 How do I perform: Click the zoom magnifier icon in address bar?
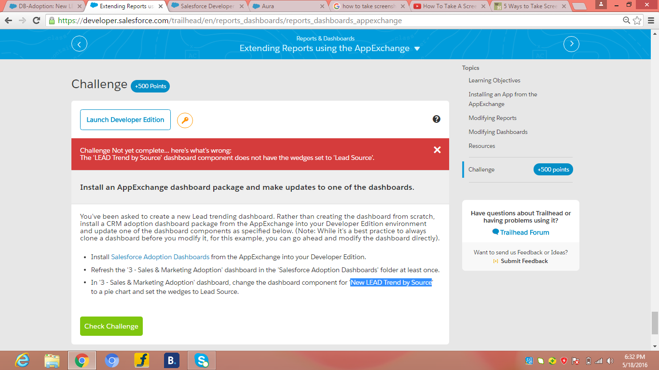[x=627, y=20]
